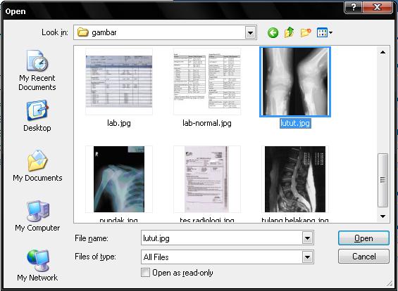Image resolution: width=398 pixels, height=291 pixels.
Task: Click the file list scroll down arrow
Action: click(383, 216)
